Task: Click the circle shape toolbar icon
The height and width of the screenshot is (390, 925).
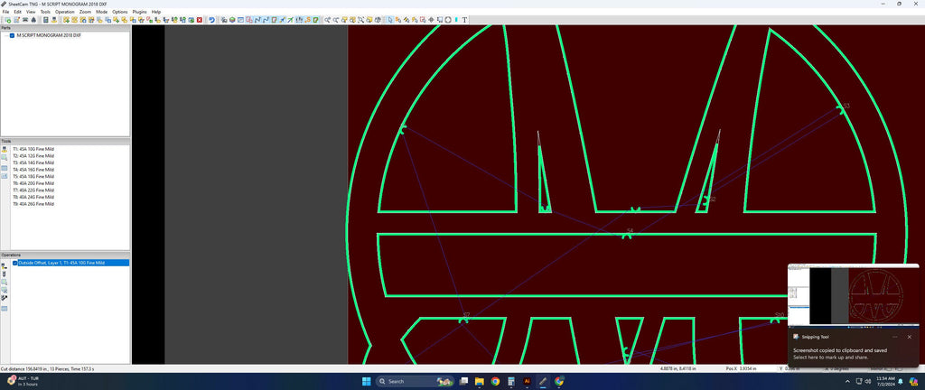Action: (448, 20)
